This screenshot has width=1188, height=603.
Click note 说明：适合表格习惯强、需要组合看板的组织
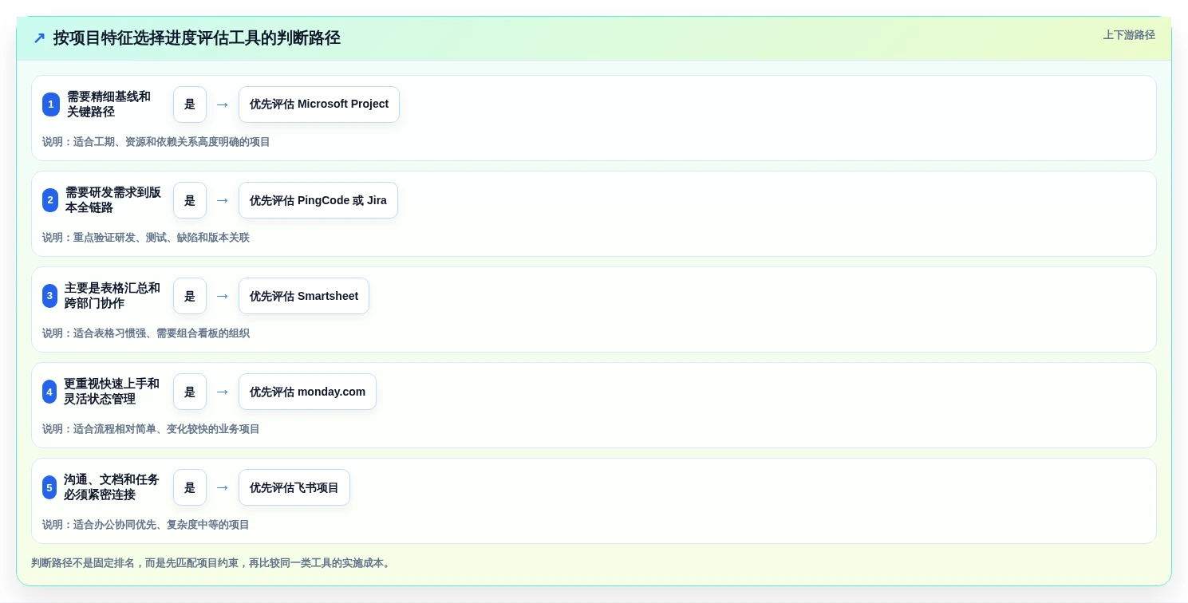[146, 333]
